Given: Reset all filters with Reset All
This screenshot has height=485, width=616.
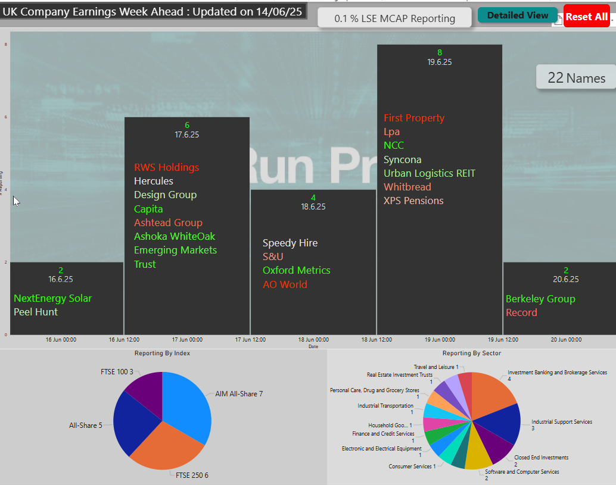Looking at the screenshot, I should 587,17.
